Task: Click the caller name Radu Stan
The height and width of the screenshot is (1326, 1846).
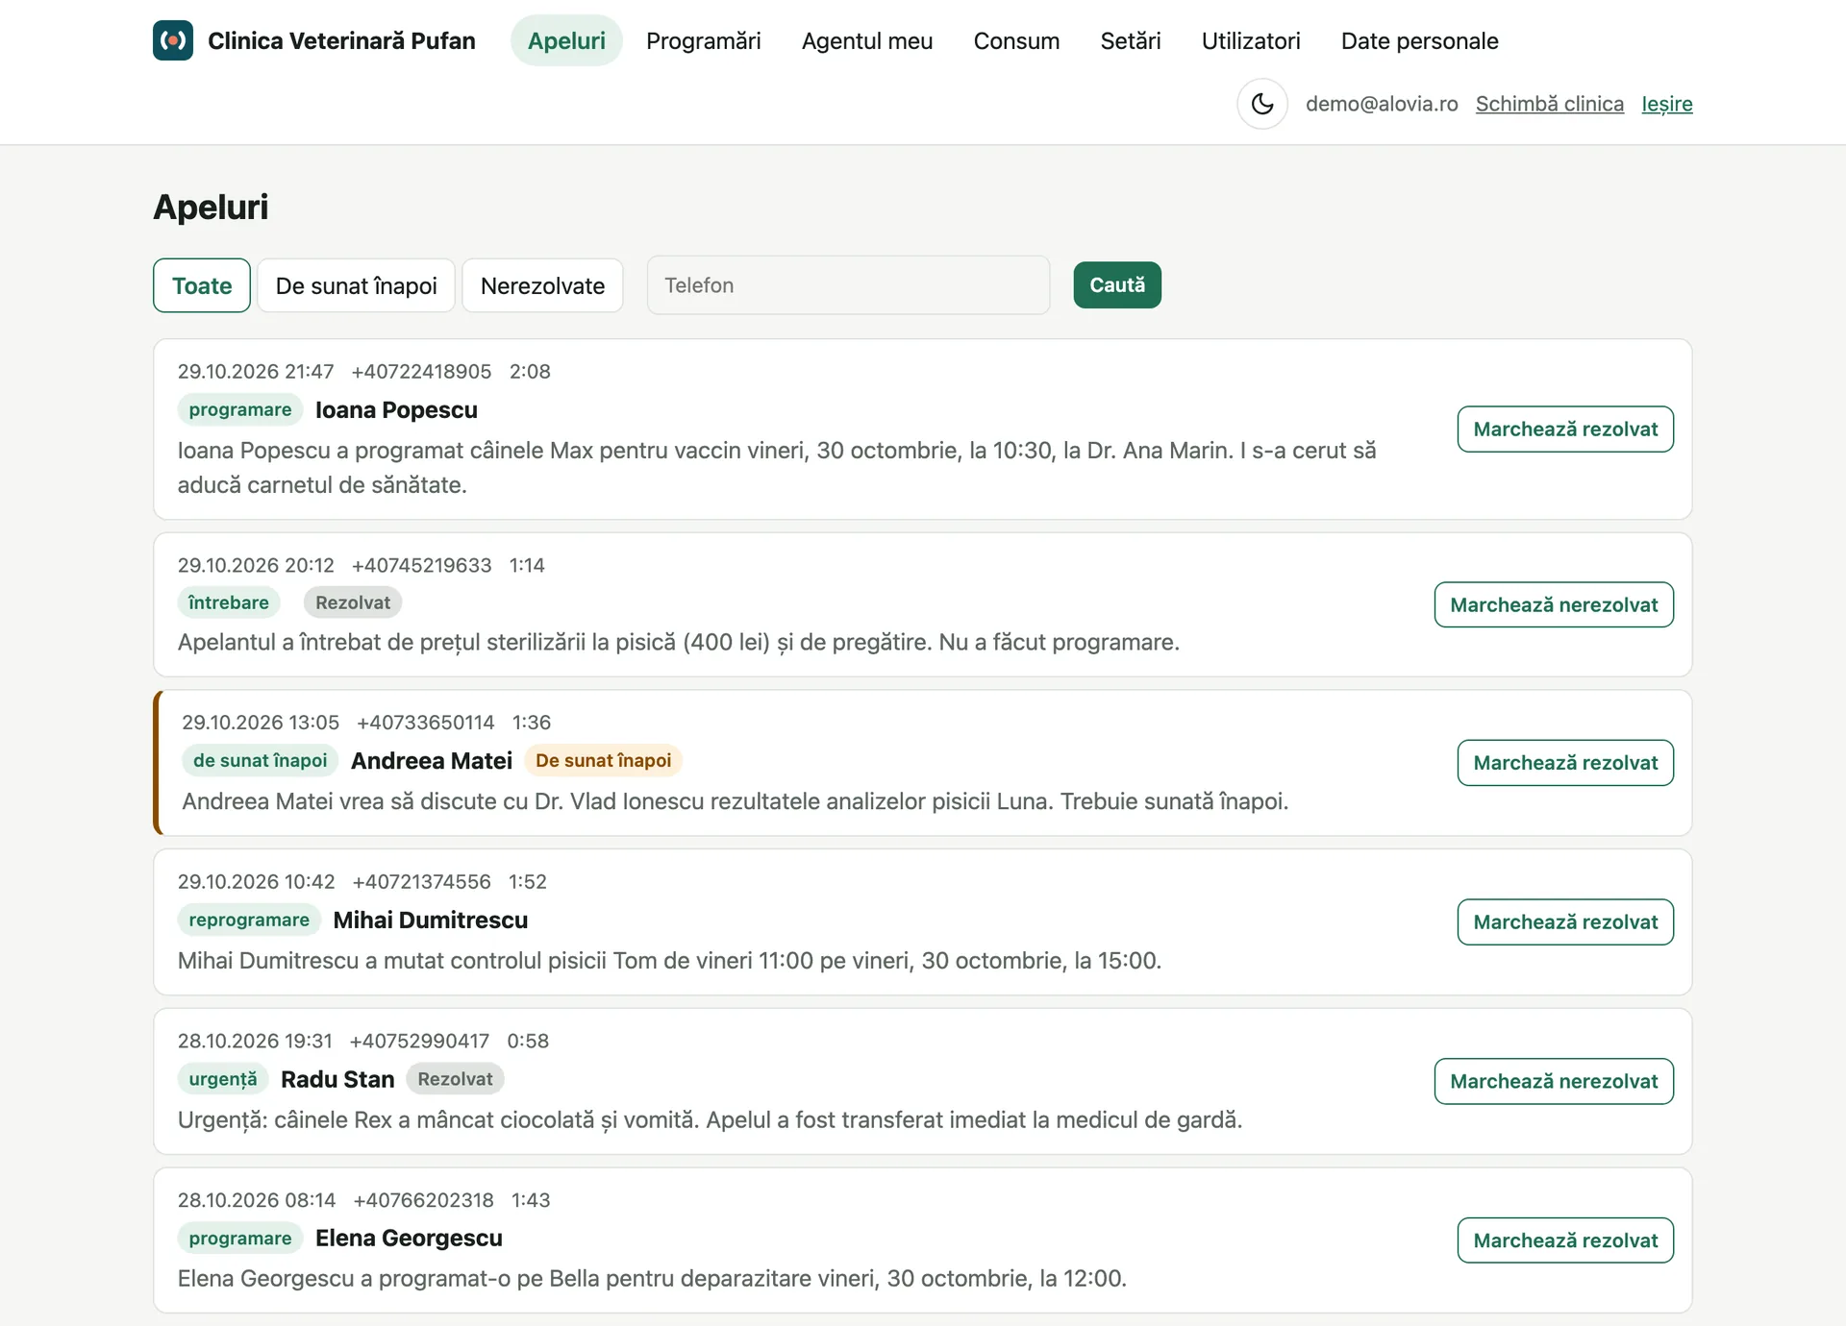Action: [x=337, y=1080]
